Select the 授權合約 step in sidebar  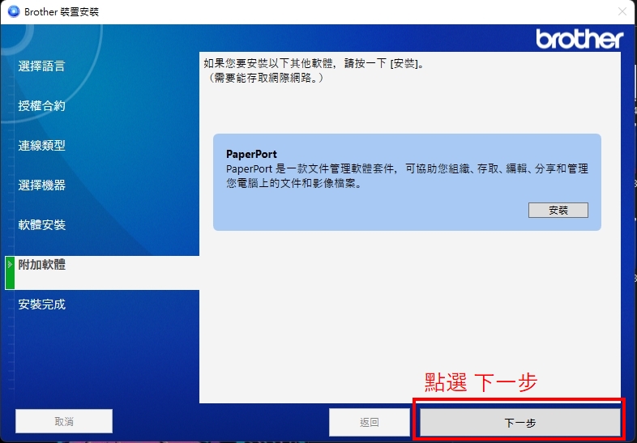coord(41,105)
